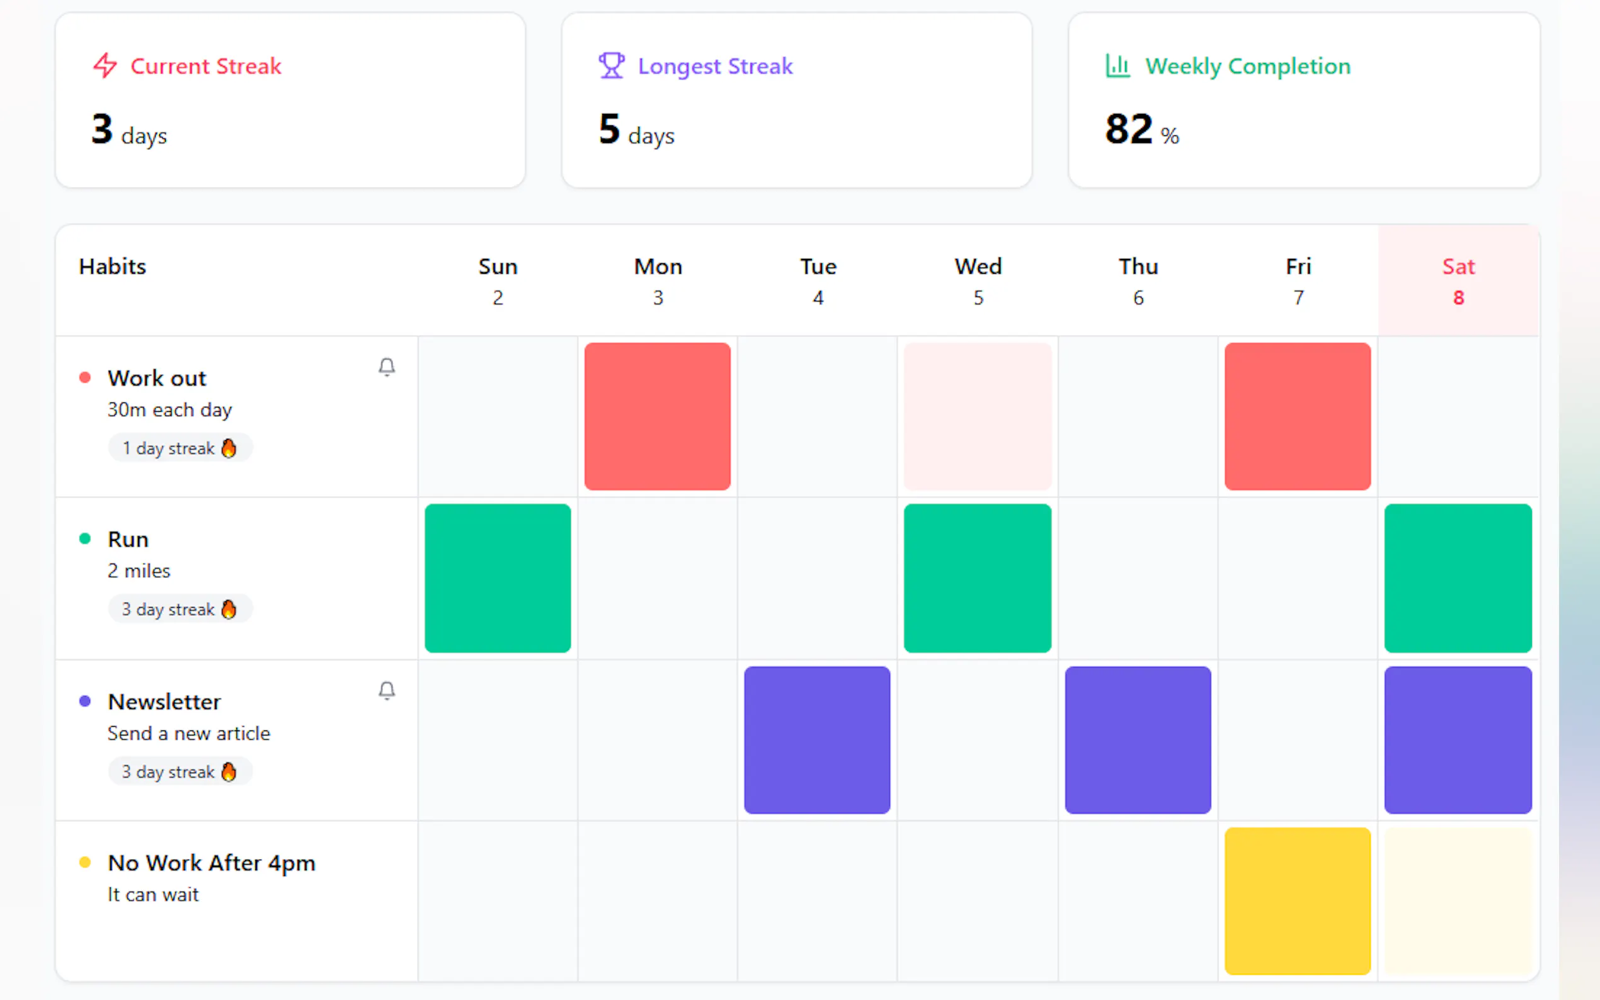Click the Newsletter reminder bell icon
The height and width of the screenshot is (1000, 1600).
point(387,690)
